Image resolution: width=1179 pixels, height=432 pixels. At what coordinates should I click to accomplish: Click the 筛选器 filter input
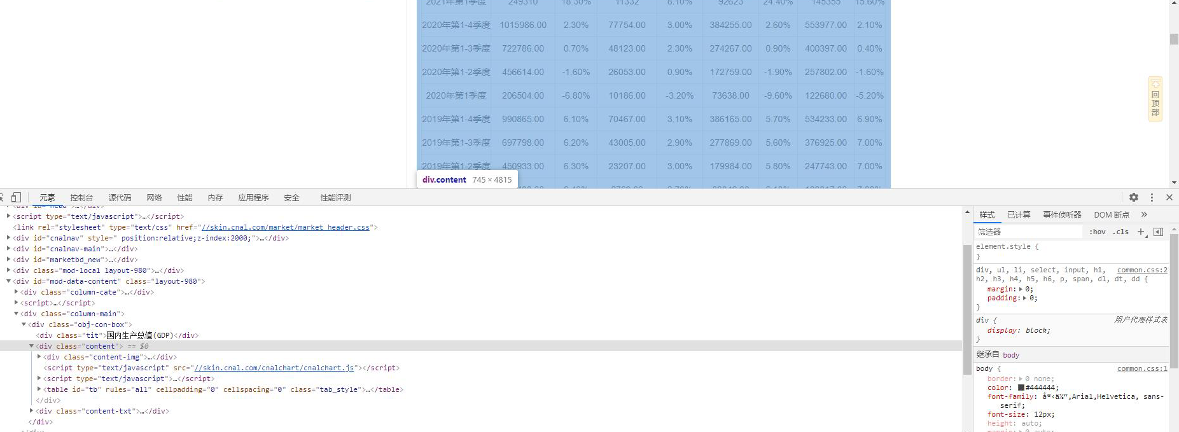(x=1029, y=232)
